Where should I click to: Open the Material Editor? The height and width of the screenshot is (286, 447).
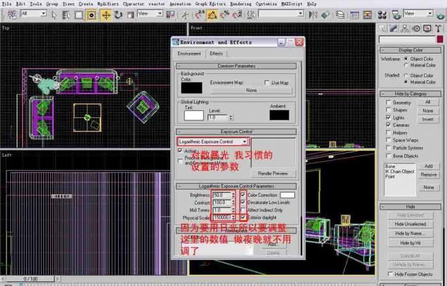click(x=382, y=15)
